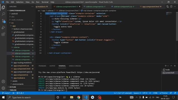Open the Extensions view
Image resolution: width=178 pixels, height=100 pixels.
[3, 34]
